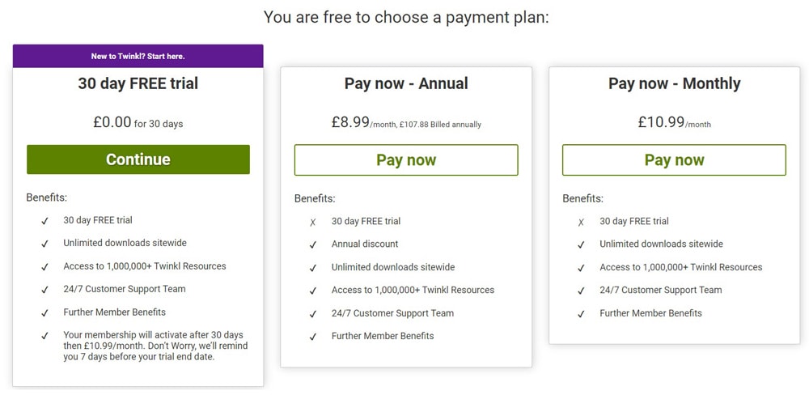Click the £0.00 for 30 days price
Image resolution: width=809 pixels, height=395 pixels.
[138, 123]
